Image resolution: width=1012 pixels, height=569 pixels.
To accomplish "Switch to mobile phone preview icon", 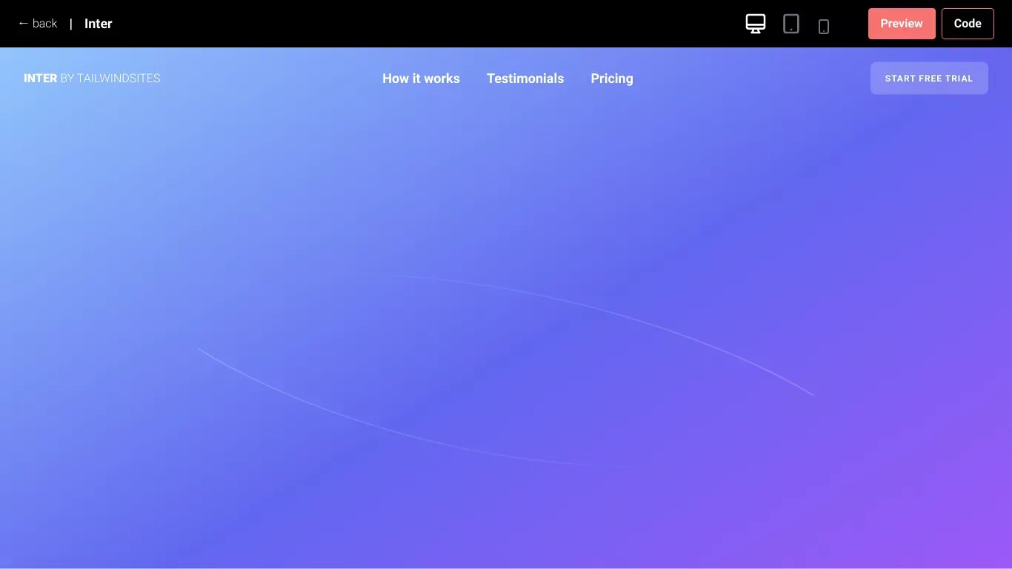I will click(824, 27).
